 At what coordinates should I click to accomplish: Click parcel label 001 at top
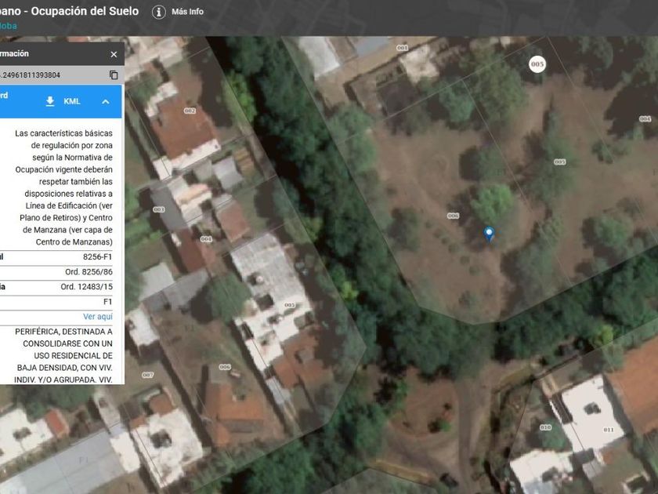tap(402, 48)
